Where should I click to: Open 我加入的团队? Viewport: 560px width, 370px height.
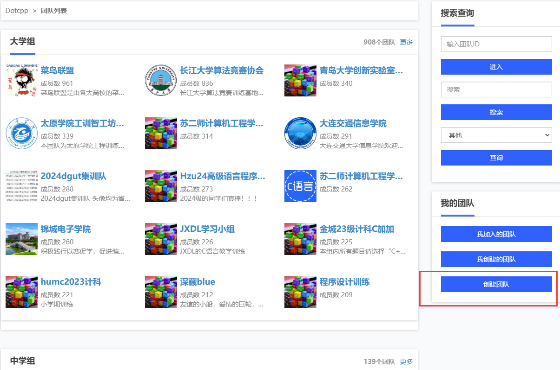click(496, 234)
